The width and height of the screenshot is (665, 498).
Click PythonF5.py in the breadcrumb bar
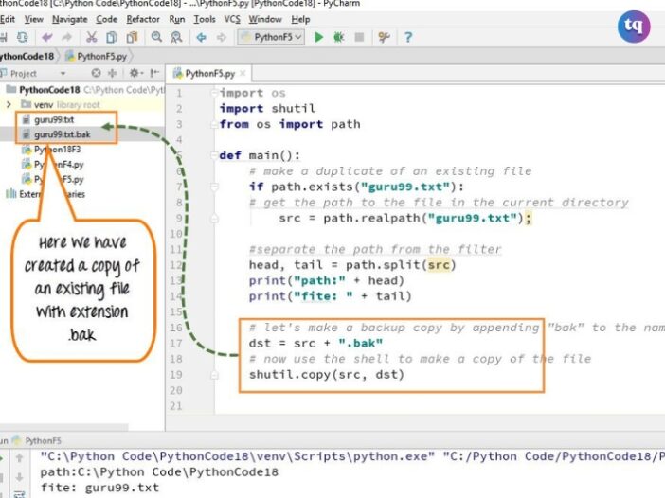(x=97, y=56)
